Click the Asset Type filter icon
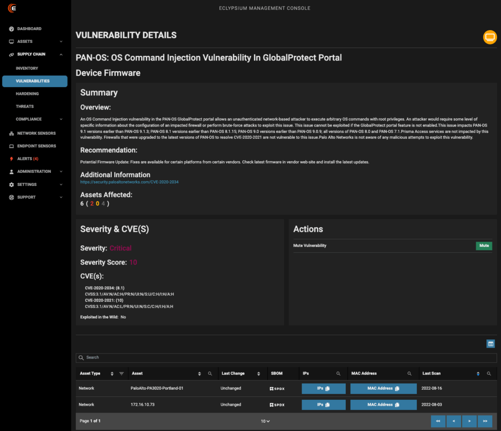501x431 pixels. pyautogui.click(x=122, y=374)
